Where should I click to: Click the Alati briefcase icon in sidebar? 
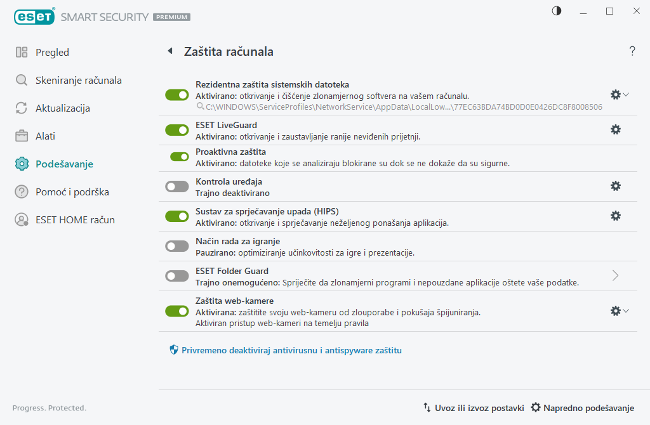[x=22, y=136]
